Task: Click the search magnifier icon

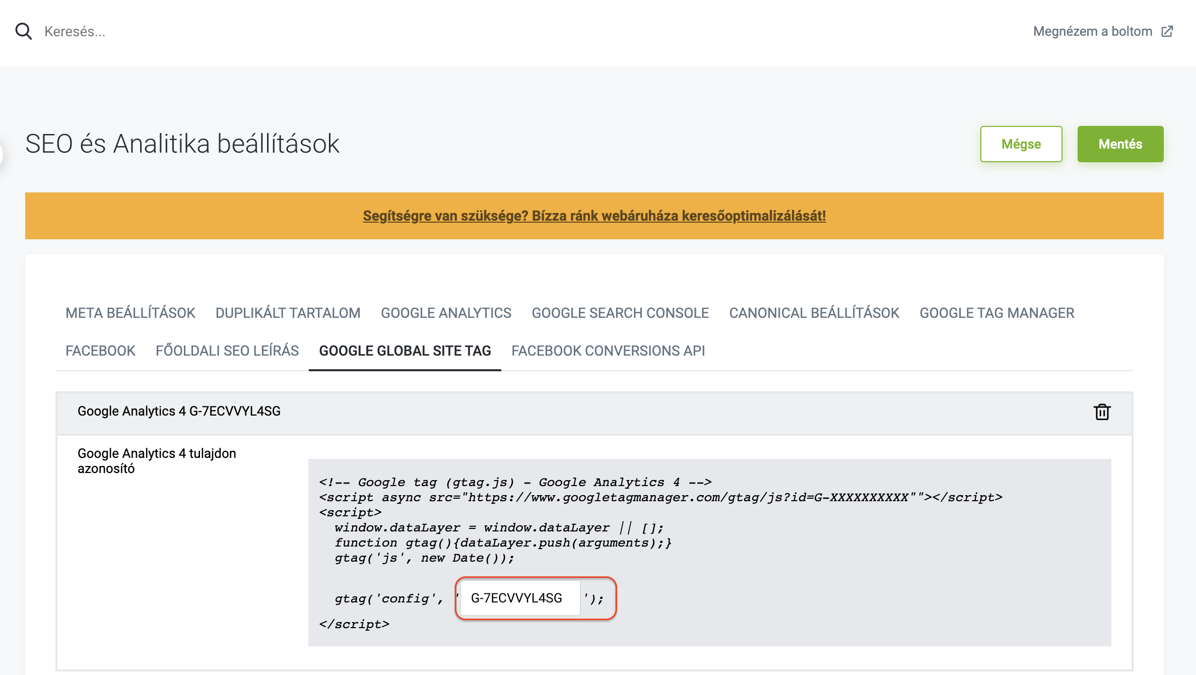Action: (x=24, y=31)
